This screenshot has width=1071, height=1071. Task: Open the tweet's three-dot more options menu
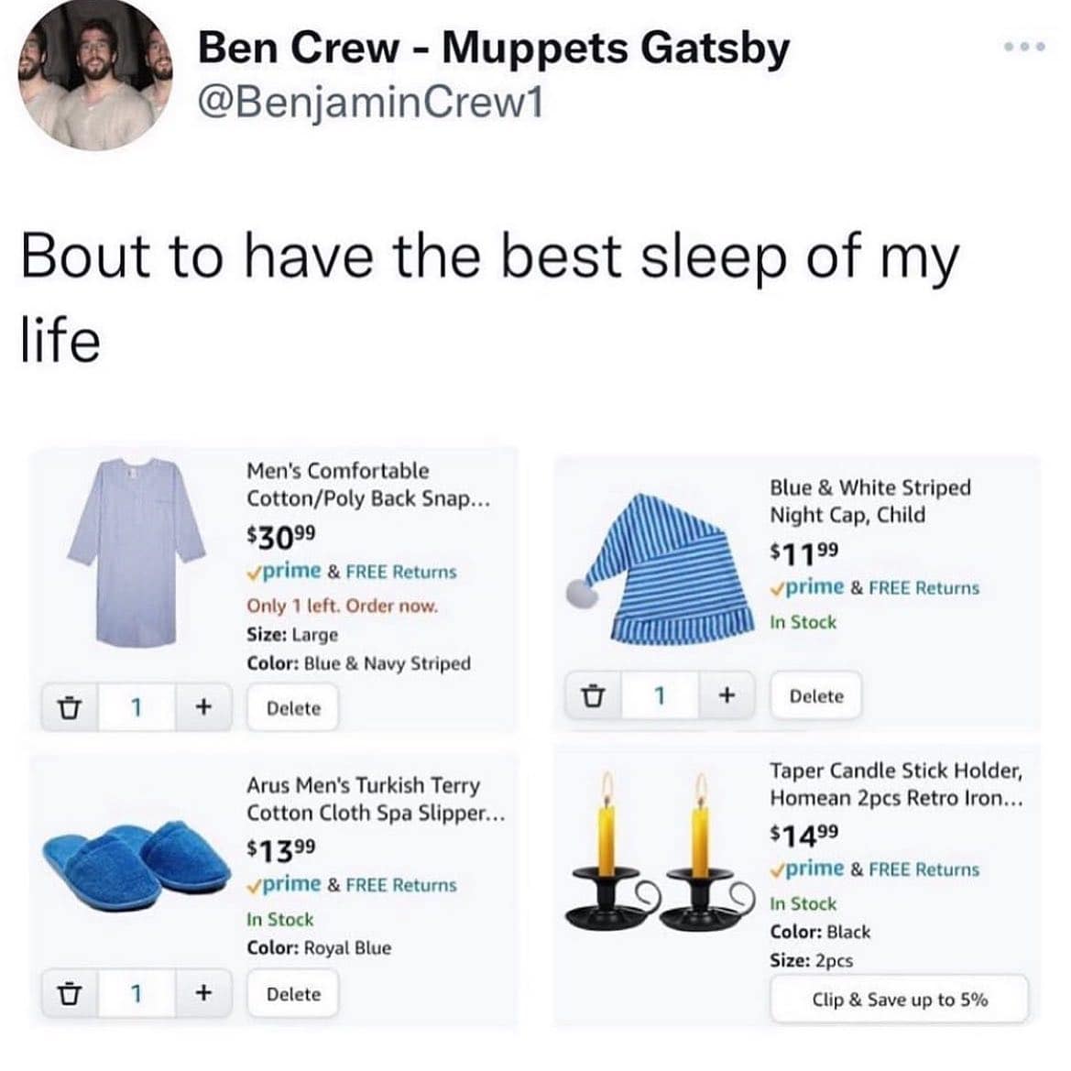[1022, 46]
